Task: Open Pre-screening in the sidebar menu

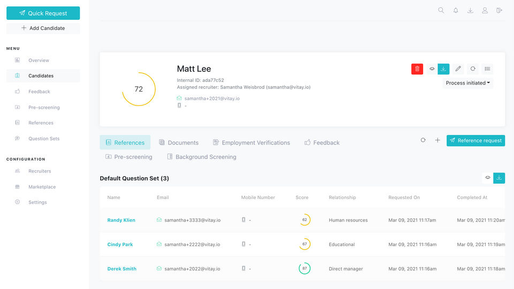Action: 44,107
